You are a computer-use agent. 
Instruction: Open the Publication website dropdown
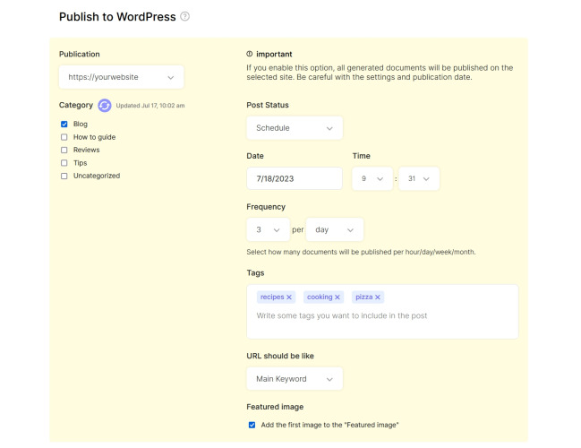pyautogui.click(x=121, y=77)
